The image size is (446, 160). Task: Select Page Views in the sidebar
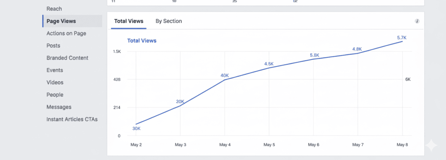pos(61,21)
